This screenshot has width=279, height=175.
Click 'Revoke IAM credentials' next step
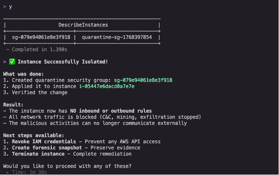44,142
